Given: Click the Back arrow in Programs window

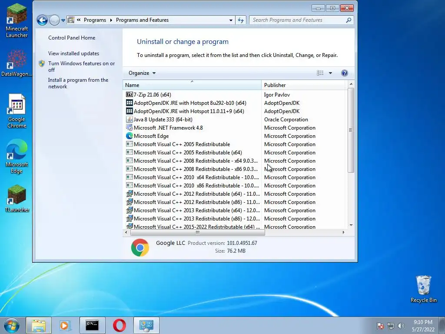Looking at the screenshot, I should pyautogui.click(x=42, y=20).
